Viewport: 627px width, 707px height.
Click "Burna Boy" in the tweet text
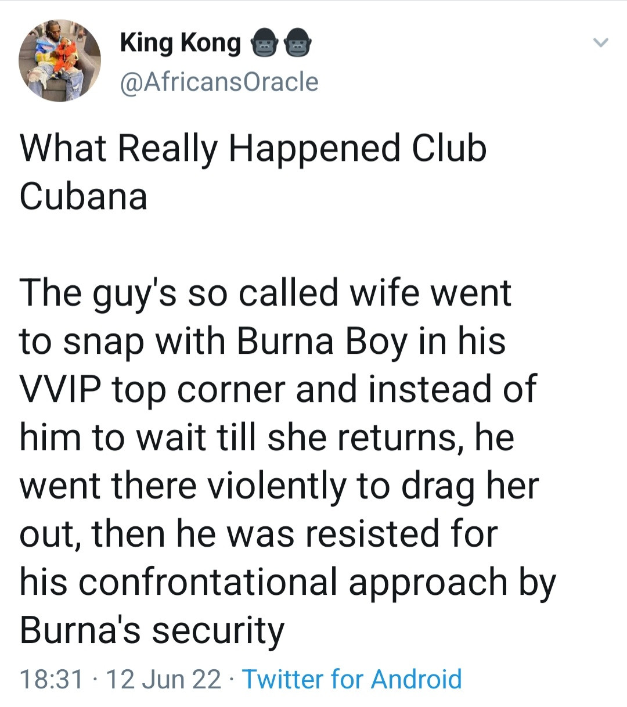pyautogui.click(x=322, y=341)
